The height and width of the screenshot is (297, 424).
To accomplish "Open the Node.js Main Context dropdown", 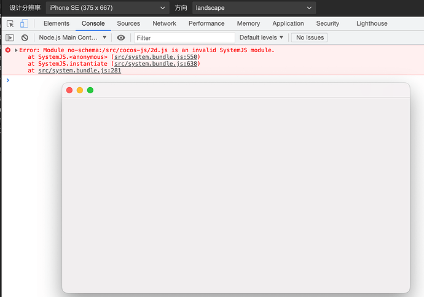I will point(73,37).
